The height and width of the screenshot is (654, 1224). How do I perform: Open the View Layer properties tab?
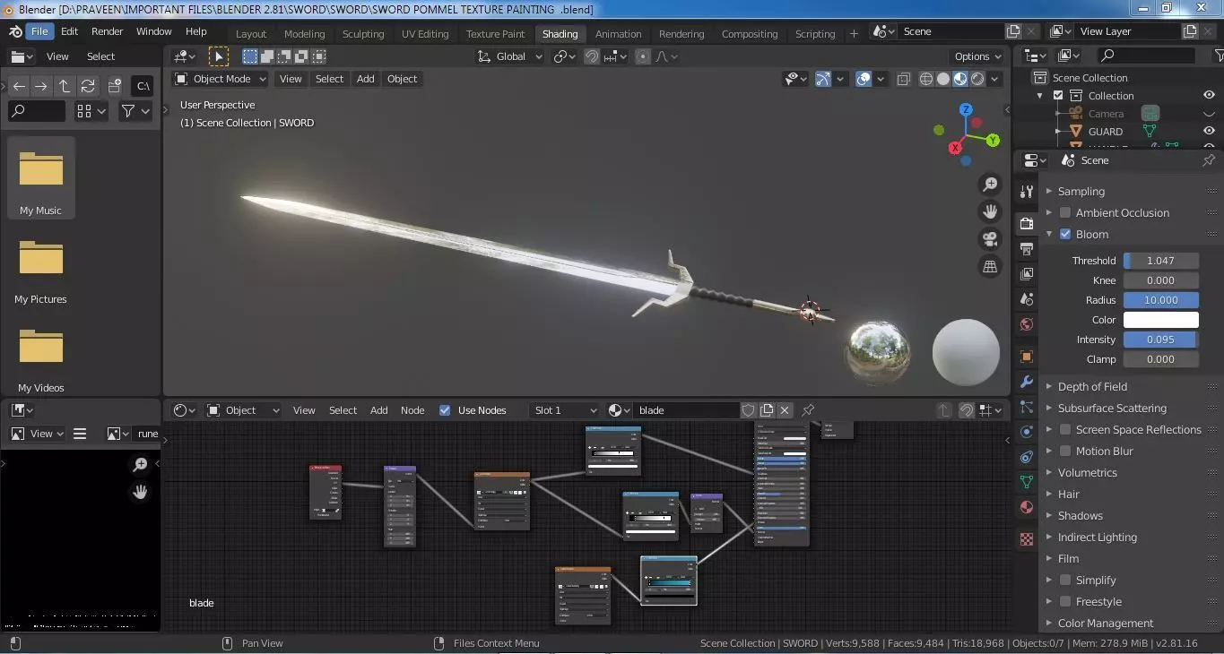(1027, 273)
